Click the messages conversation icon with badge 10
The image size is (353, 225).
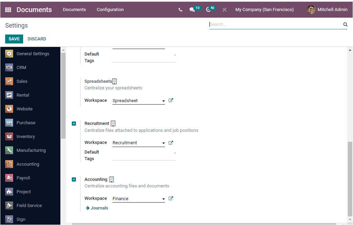click(192, 9)
